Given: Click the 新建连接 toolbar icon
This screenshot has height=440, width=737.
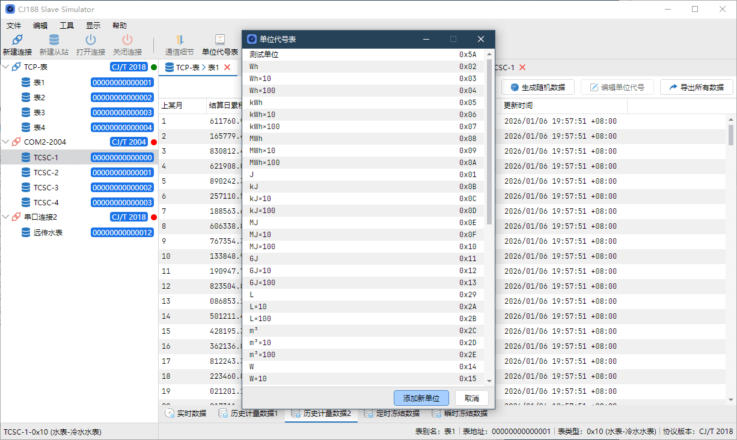Looking at the screenshot, I should click(17, 40).
